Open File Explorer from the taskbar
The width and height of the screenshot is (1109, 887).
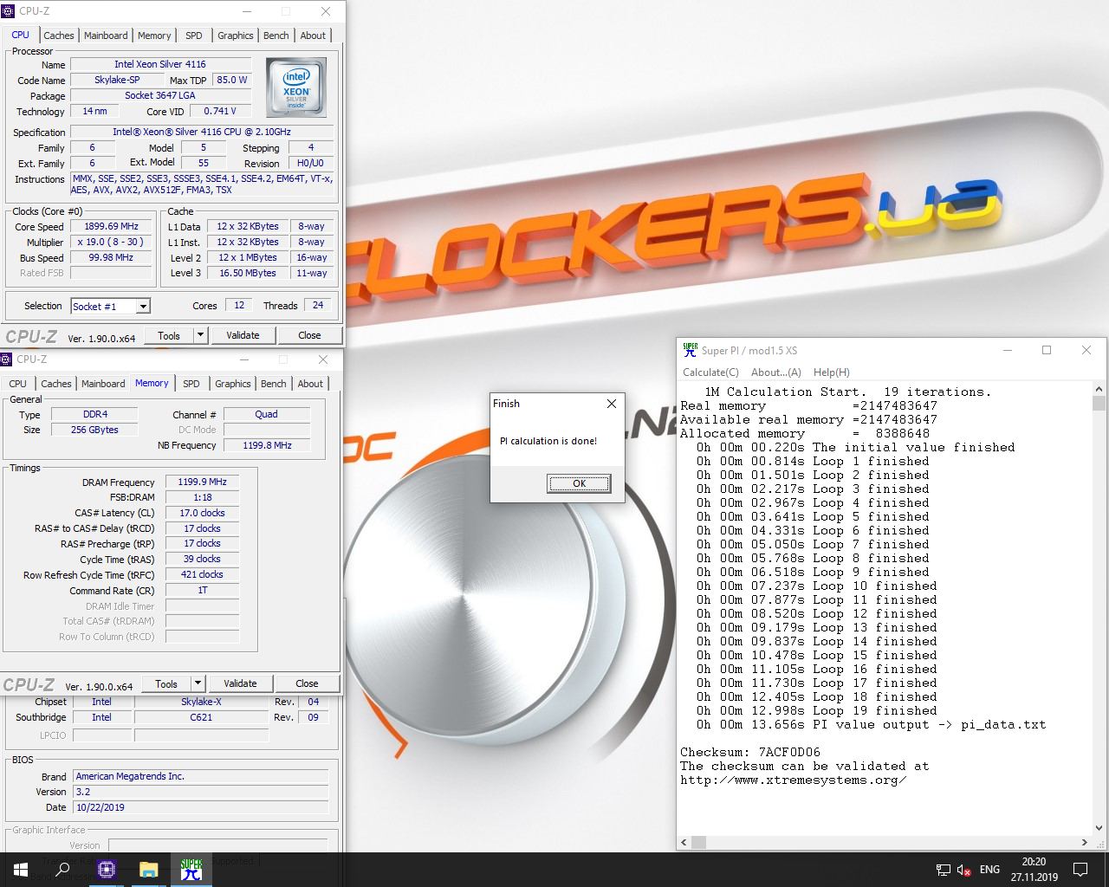[x=149, y=870]
